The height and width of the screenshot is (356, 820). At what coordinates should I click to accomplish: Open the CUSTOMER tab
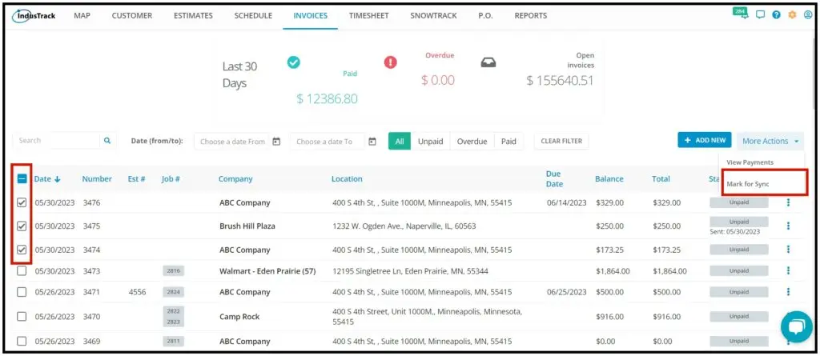pos(132,16)
